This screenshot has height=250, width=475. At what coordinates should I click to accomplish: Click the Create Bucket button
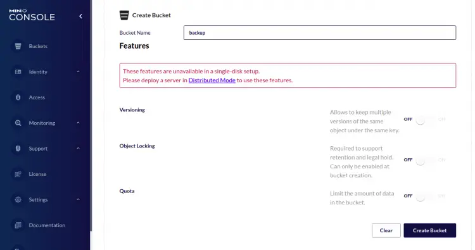429,230
